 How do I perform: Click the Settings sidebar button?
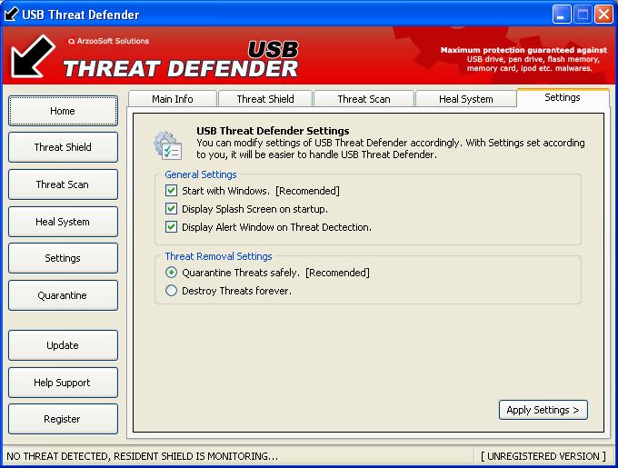coord(63,258)
